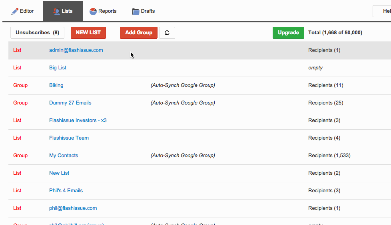
Task: Go to the Drafts tab
Action: click(x=144, y=11)
